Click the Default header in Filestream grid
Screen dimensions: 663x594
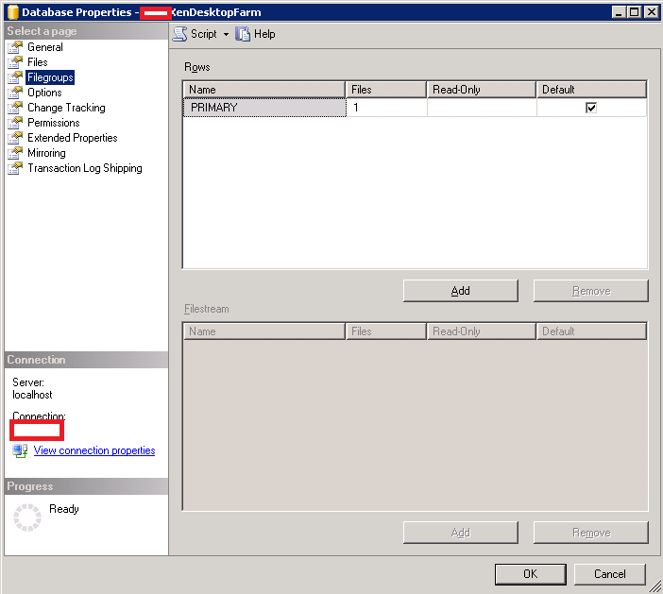point(591,331)
